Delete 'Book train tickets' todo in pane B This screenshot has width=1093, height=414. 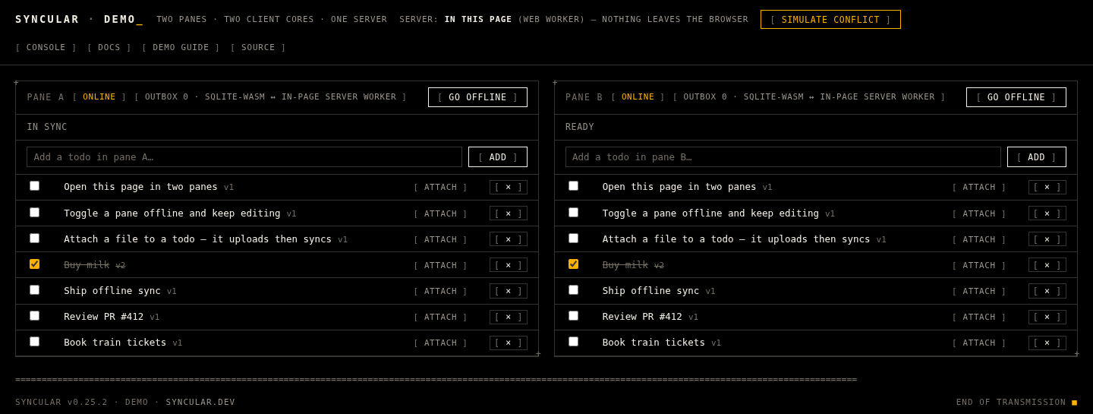coord(1047,343)
